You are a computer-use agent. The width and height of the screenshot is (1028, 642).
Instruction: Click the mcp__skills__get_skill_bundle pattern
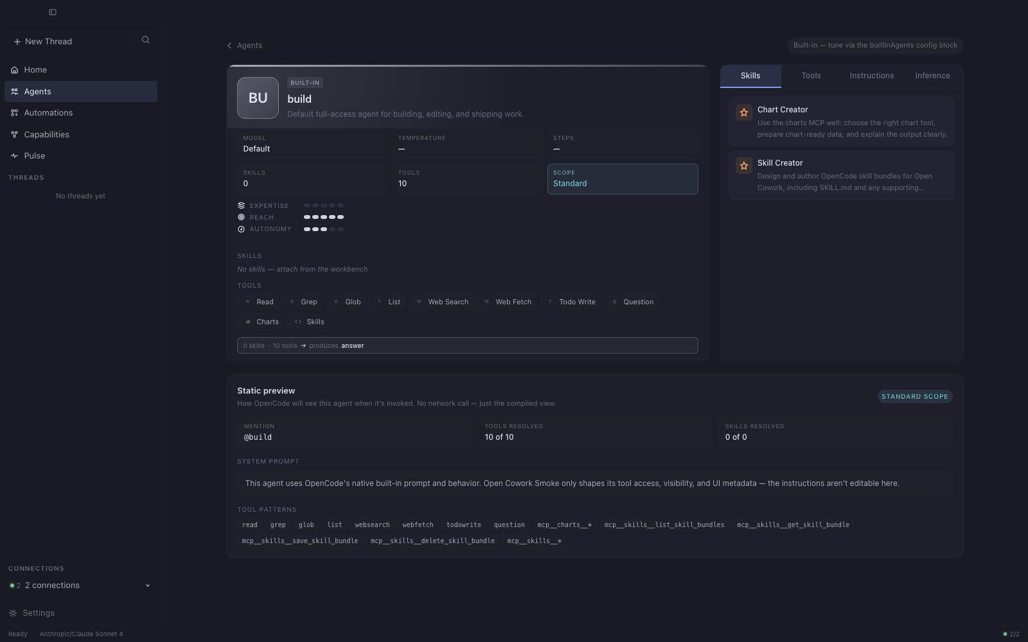793,525
